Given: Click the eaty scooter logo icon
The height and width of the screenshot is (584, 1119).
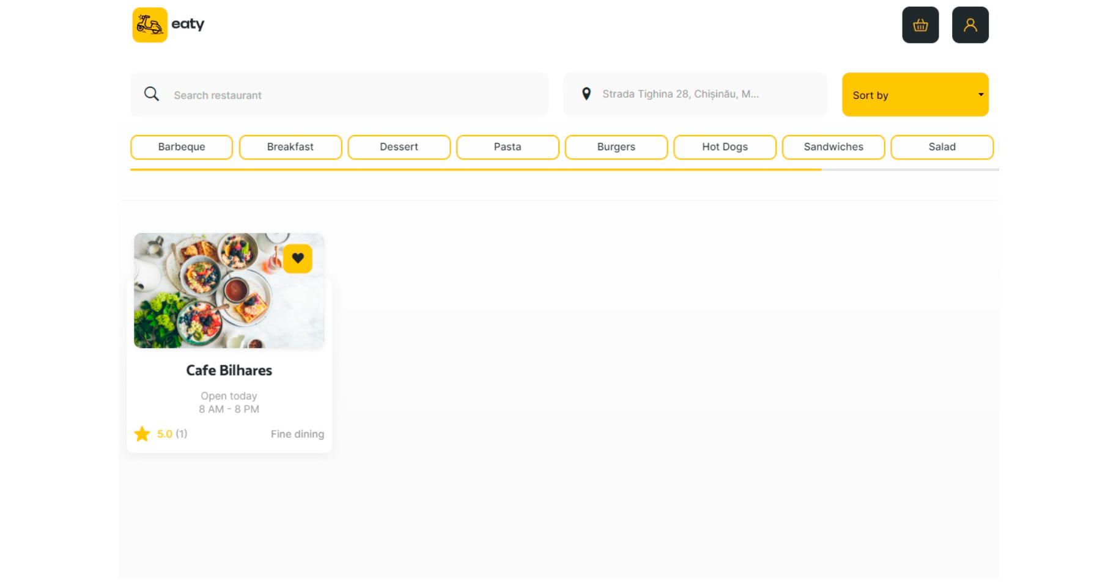Looking at the screenshot, I should 150,25.
